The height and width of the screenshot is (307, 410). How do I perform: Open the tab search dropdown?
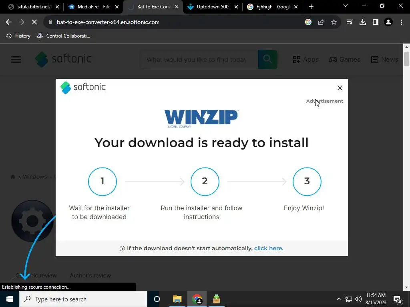click(x=346, y=6)
